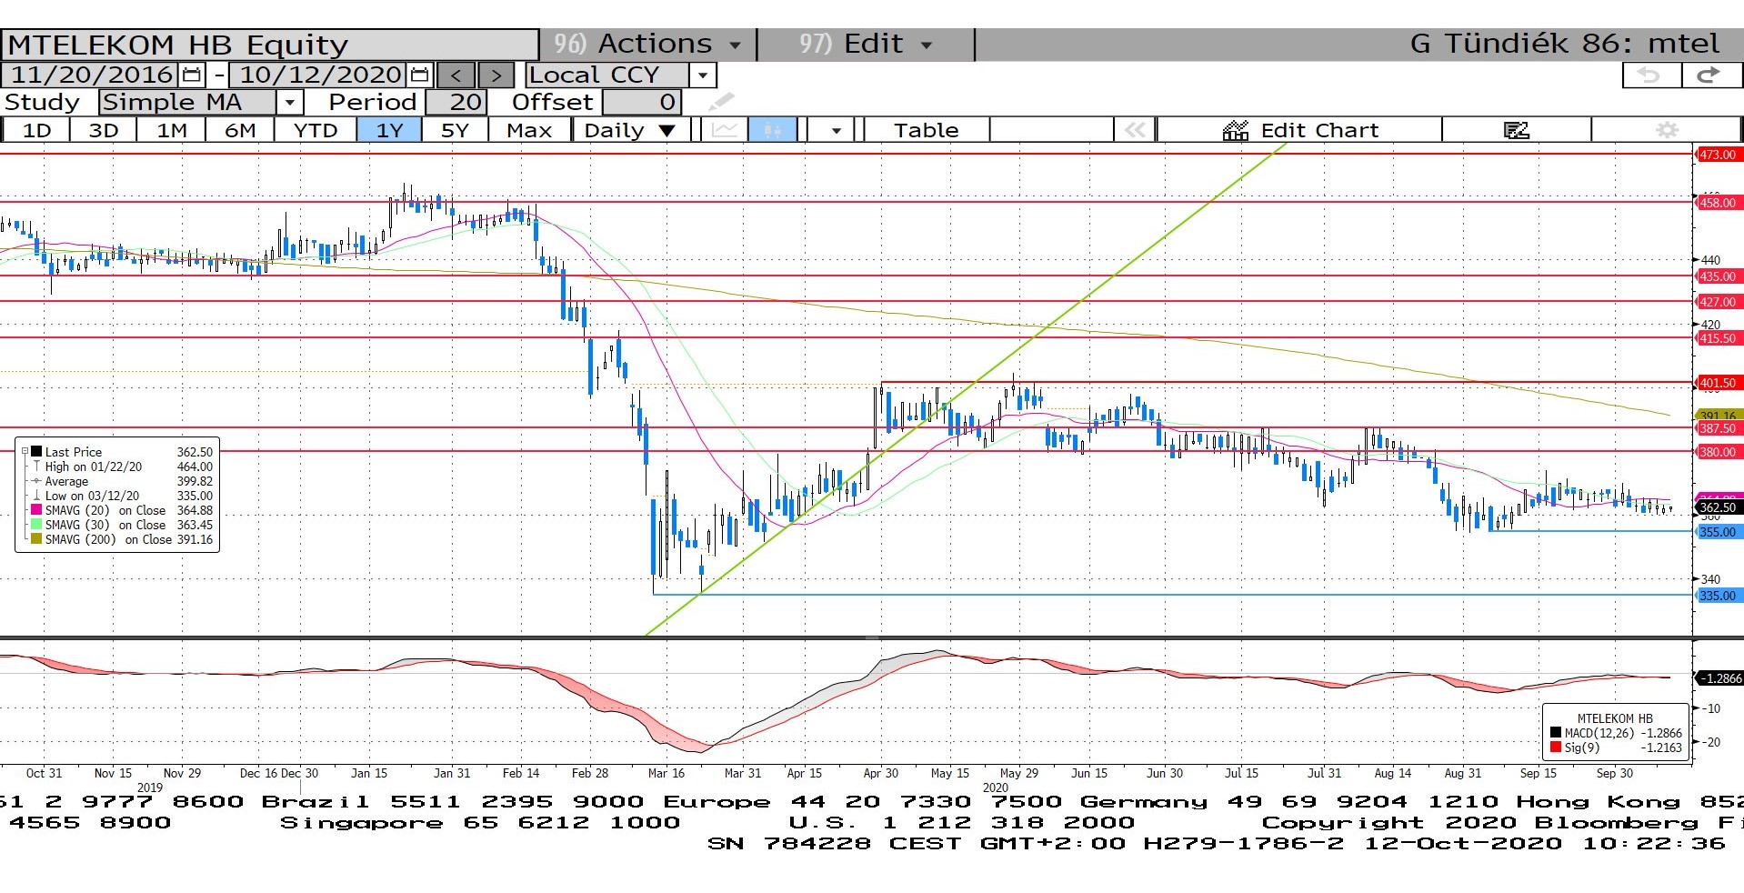Image resolution: width=1744 pixels, height=893 pixels.
Task: Shift date range backward with left arrow
Action: 456,75
